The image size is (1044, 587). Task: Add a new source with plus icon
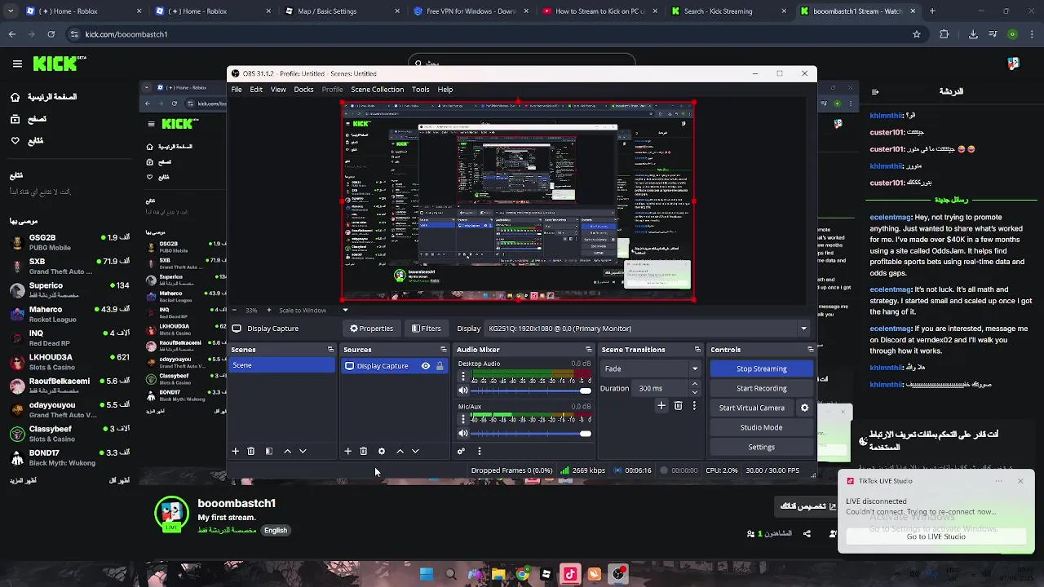coord(347,451)
